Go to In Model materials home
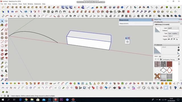This screenshot has width=182, height=102. click(161, 59)
